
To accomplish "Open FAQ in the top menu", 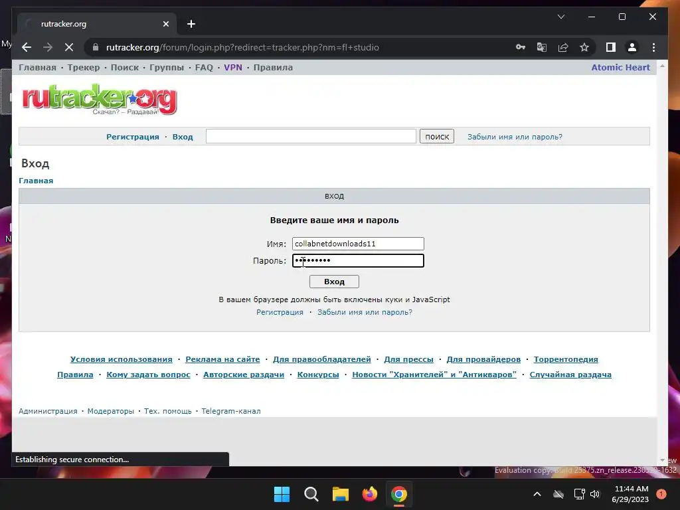I will 204,68.
